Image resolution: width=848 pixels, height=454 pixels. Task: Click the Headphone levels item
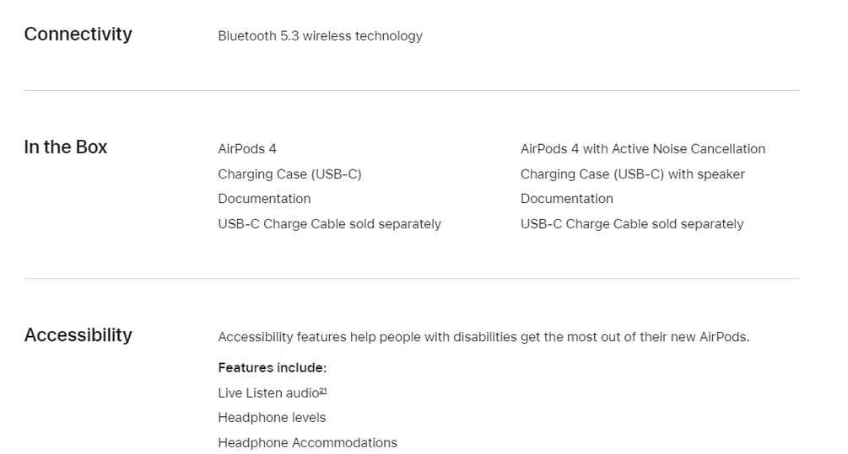coord(272,418)
